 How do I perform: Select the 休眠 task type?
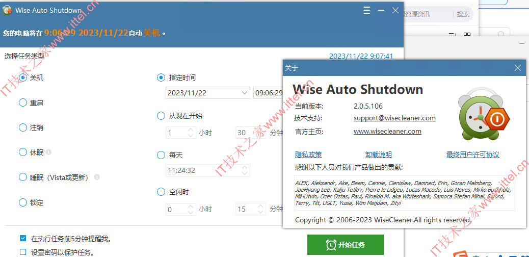22,152
